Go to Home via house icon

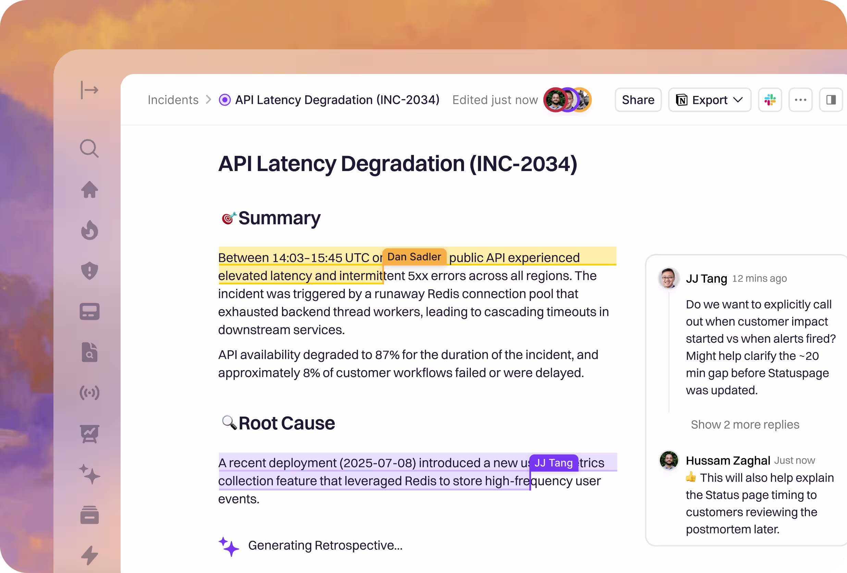coord(89,190)
